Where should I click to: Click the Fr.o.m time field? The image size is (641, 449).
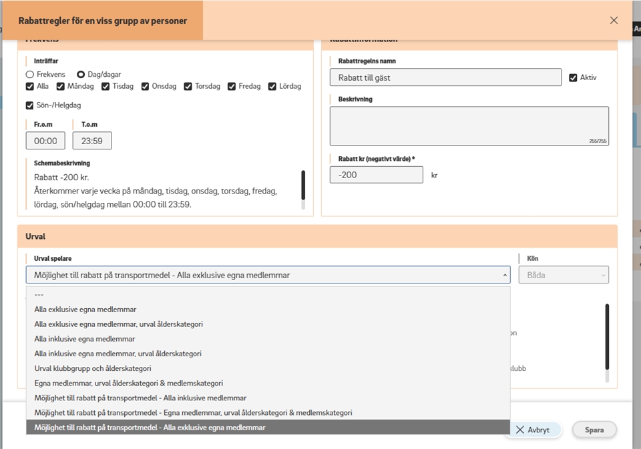point(45,141)
